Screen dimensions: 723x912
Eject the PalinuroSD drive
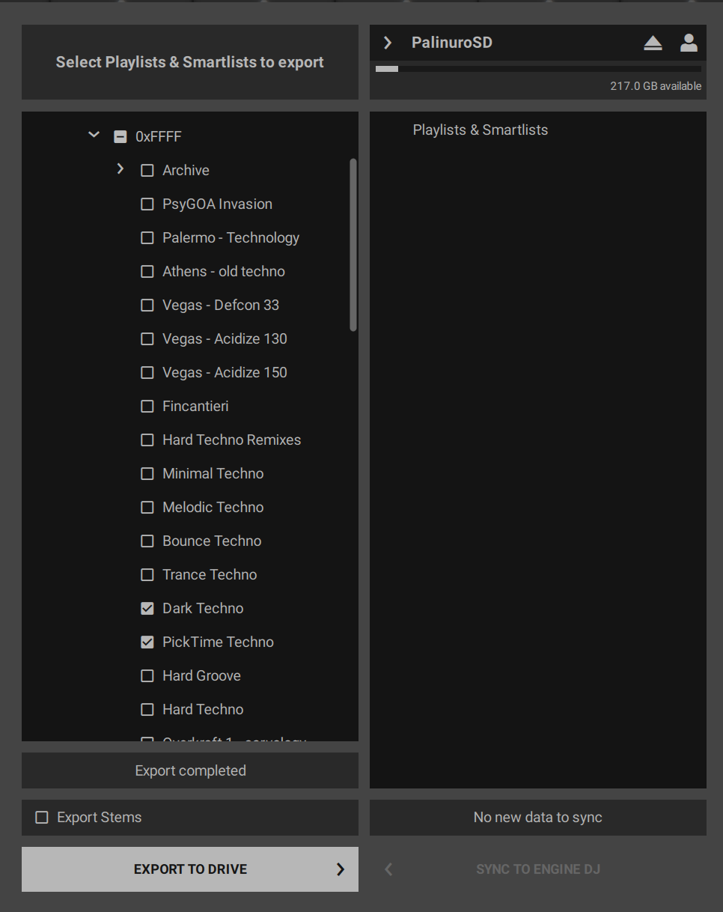(653, 43)
